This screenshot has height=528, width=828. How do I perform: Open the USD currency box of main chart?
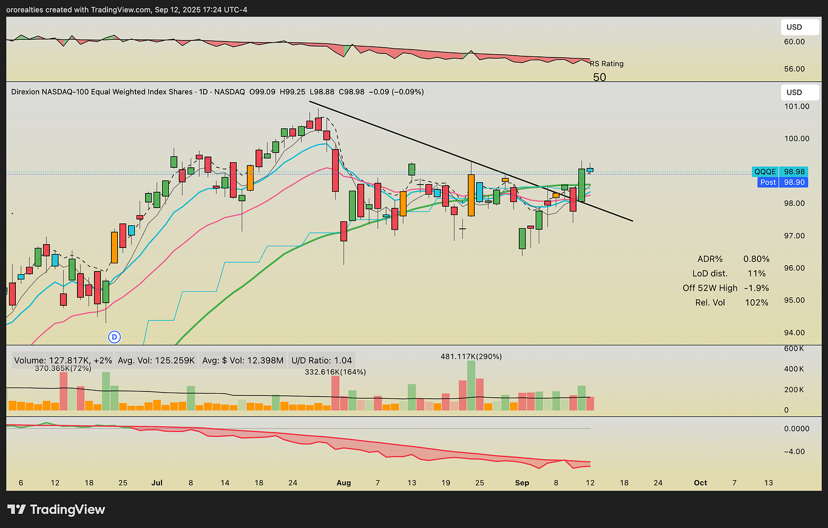799,92
